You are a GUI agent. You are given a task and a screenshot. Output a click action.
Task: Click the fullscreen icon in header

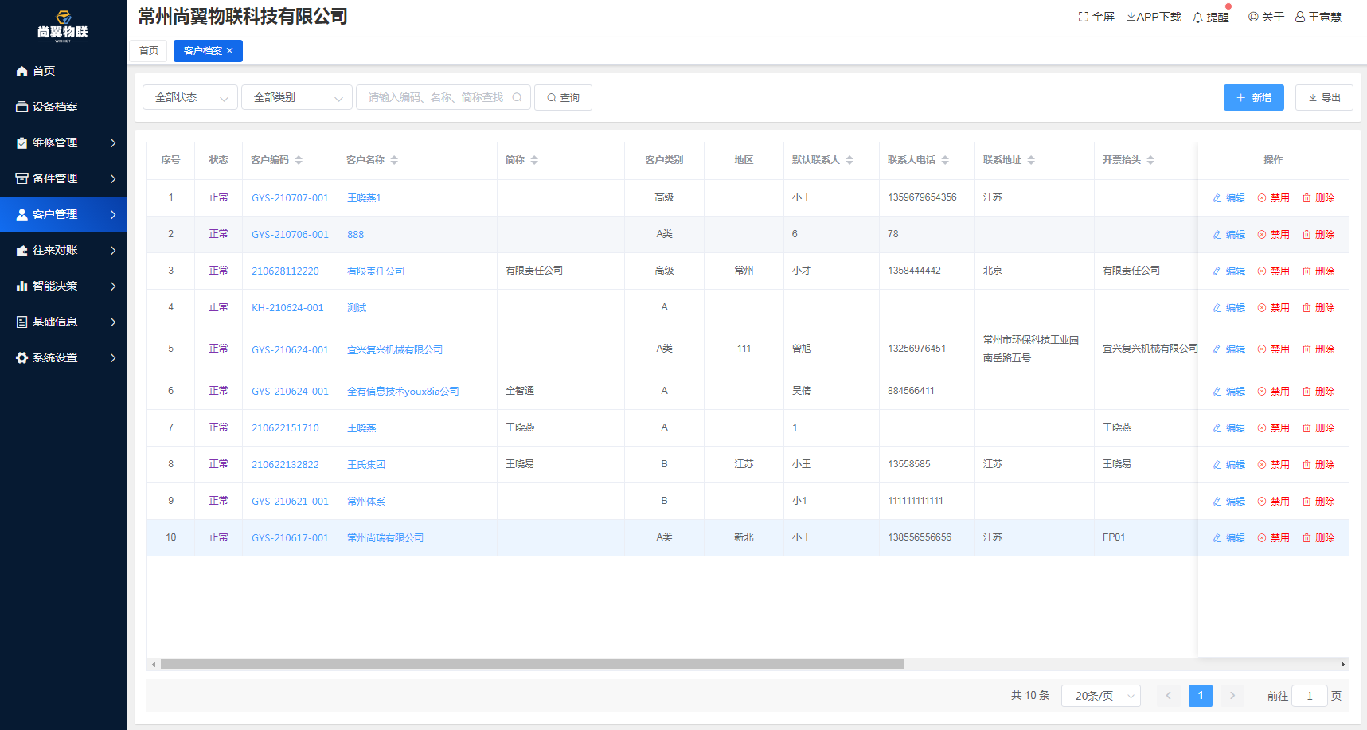click(1083, 17)
